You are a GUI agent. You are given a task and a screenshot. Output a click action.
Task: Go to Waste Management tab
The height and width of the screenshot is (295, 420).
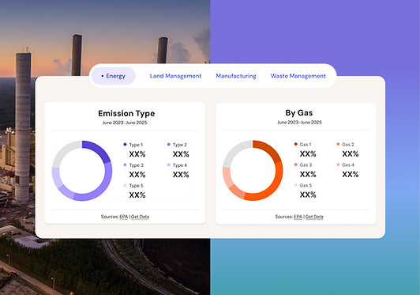point(298,76)
